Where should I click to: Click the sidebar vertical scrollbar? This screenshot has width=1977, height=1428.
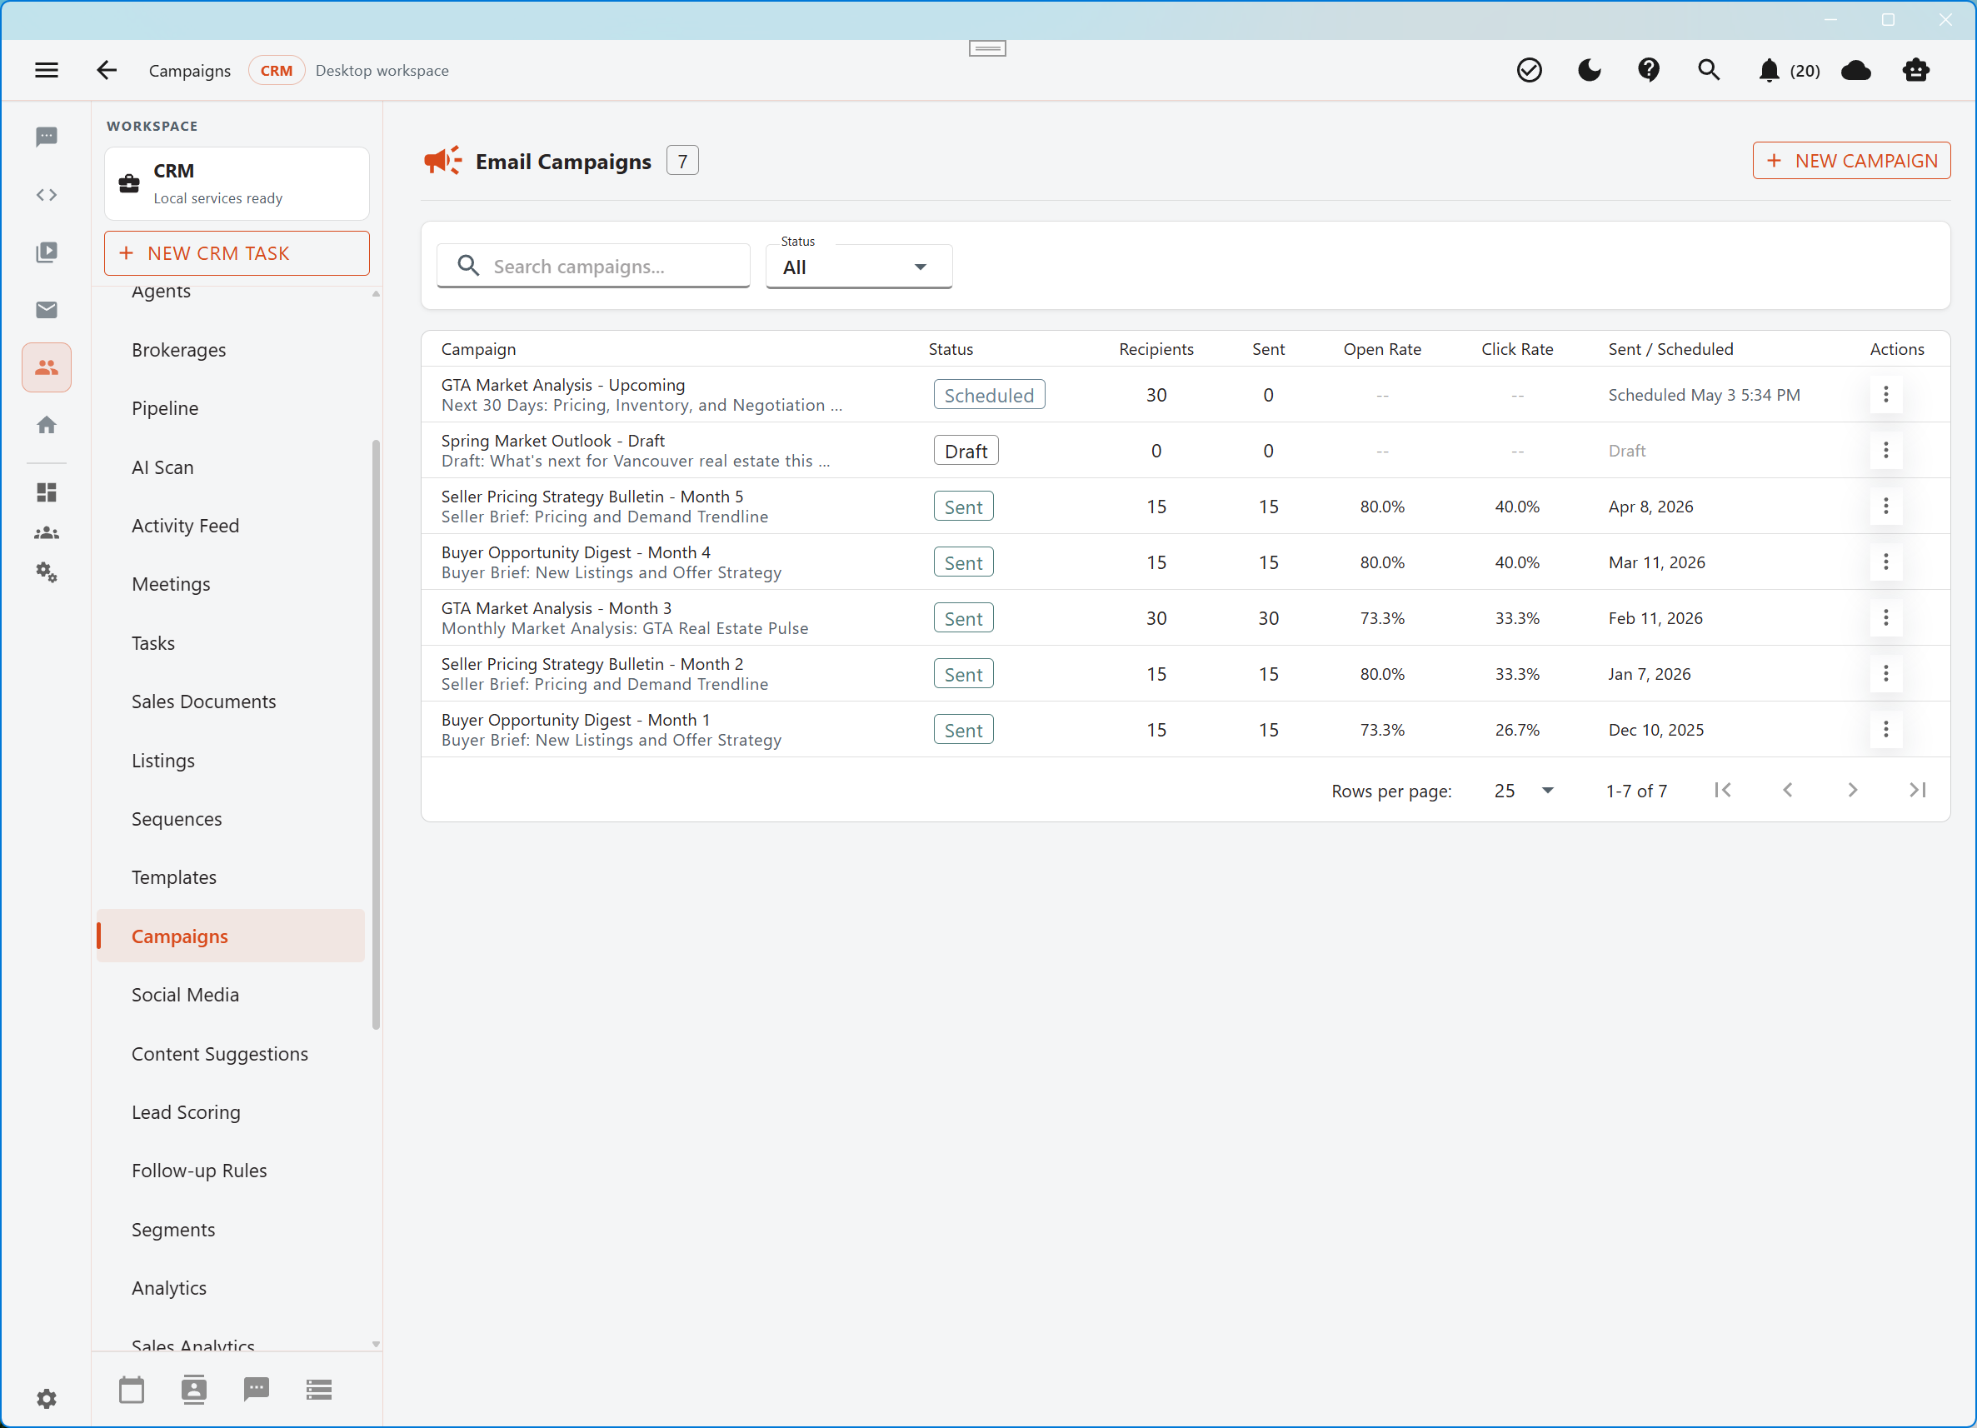[x=376, y=735]
